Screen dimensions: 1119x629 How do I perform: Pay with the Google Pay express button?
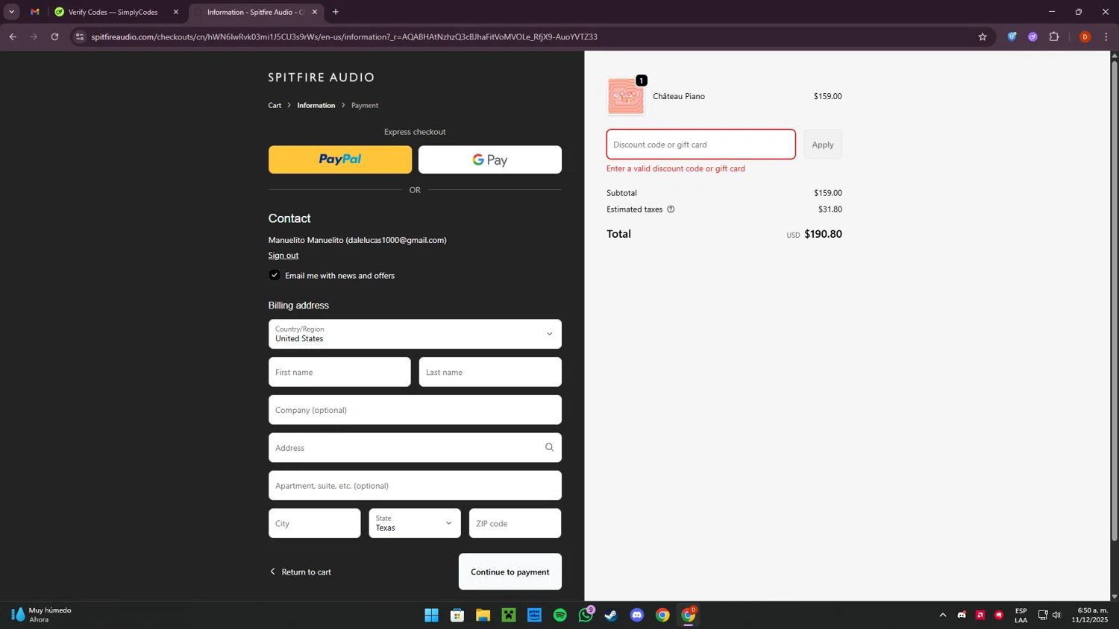(489, 159)
